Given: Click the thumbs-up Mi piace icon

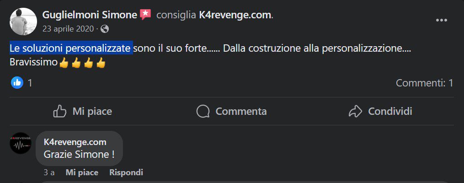Looking at the screenshot, I should [60, 111].
